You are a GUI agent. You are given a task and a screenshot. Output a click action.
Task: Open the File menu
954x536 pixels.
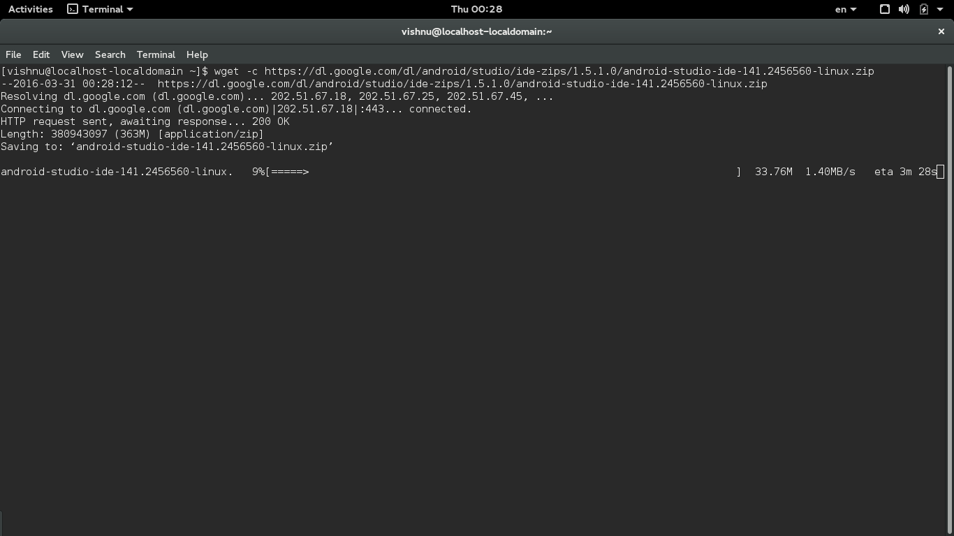coord(13,54)
